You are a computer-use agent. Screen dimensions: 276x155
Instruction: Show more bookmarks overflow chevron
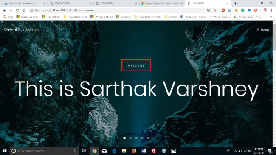click(271, 17)
